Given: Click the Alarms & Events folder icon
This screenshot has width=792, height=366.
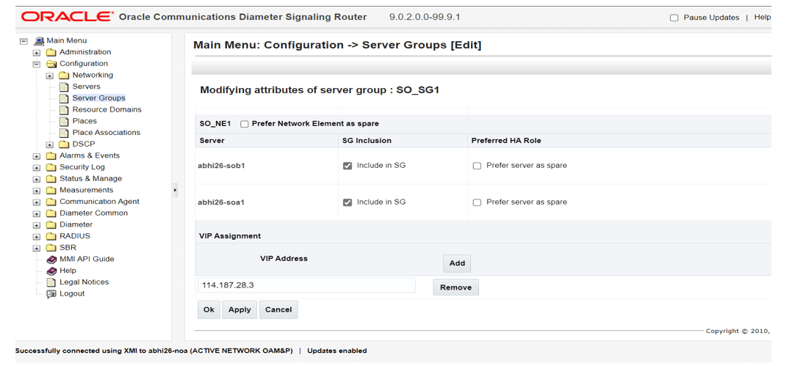Looking at the screenshot, I should [51, 155].
